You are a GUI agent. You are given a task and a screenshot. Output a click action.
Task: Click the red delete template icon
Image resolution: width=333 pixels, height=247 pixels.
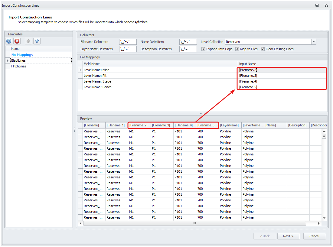[x=17, y=41]
